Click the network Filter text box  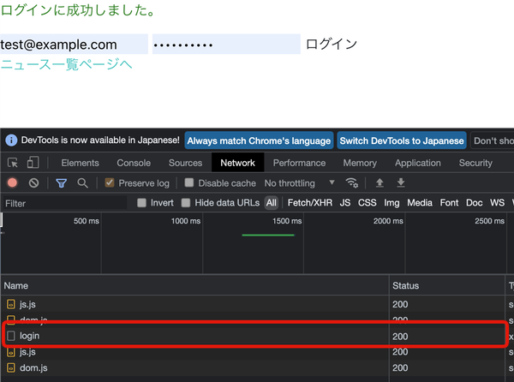[x=64, y=203]
